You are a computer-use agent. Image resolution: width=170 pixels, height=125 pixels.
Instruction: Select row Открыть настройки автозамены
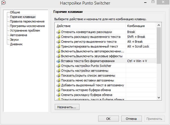click(x=106, y=71)
